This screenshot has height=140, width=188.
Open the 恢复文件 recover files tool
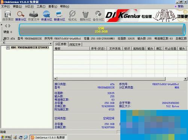(33, 16)
